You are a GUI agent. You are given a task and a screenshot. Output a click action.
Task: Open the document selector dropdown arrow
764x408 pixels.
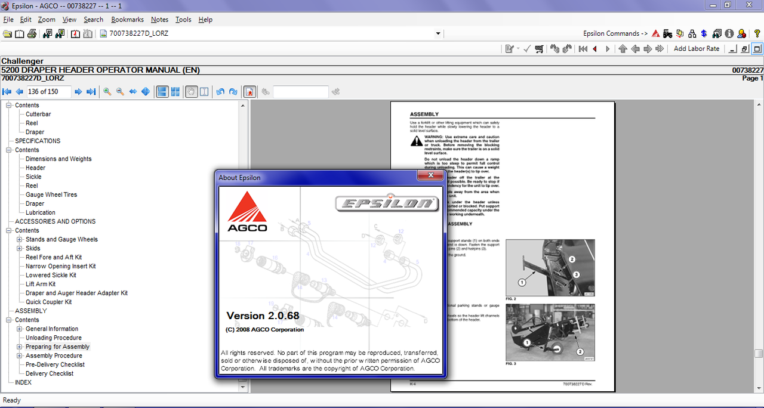coord(438,33)
